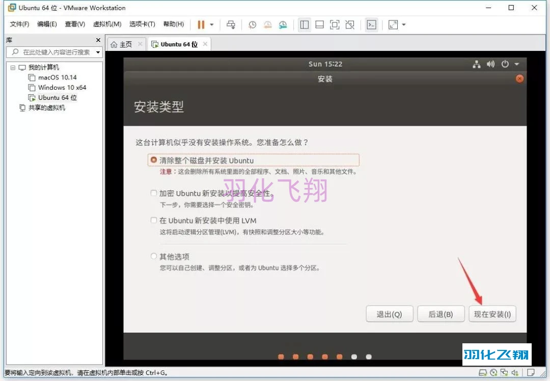Viewport: 550px width, 381px height.
Task: Open the Ubuntu system menu arrow
Action: [x=517, y=64]
